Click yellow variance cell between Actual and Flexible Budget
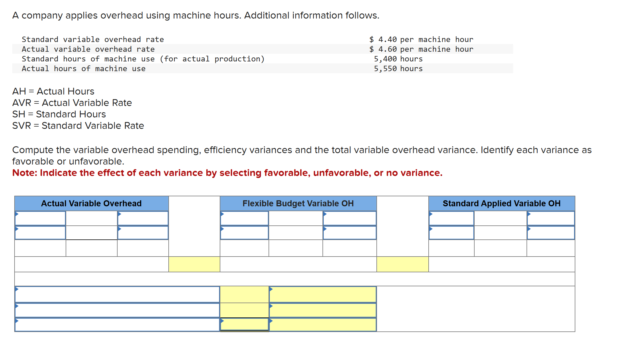This screenshot has width=617, height=344. 194,264
